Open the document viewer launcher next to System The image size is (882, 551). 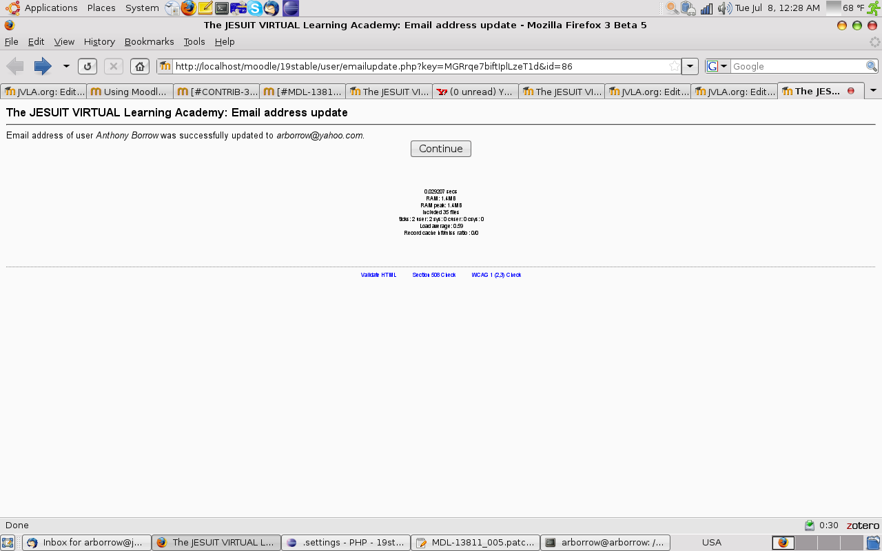[x=172, y=8]
